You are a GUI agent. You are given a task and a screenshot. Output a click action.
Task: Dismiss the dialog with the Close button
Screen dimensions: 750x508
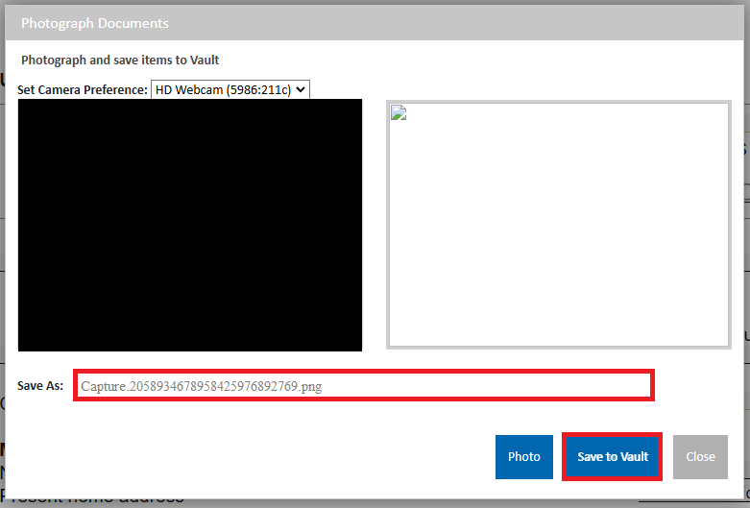(700, 457)
